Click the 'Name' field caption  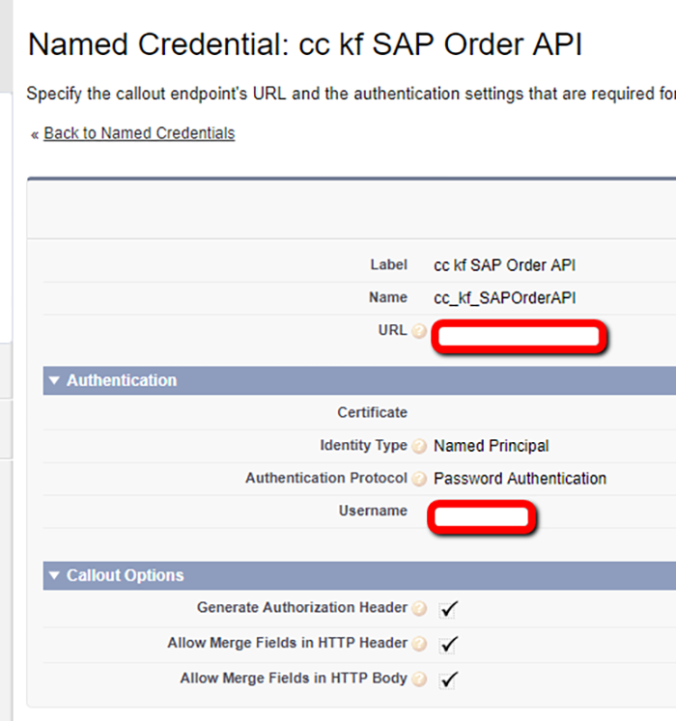(388, 297)
